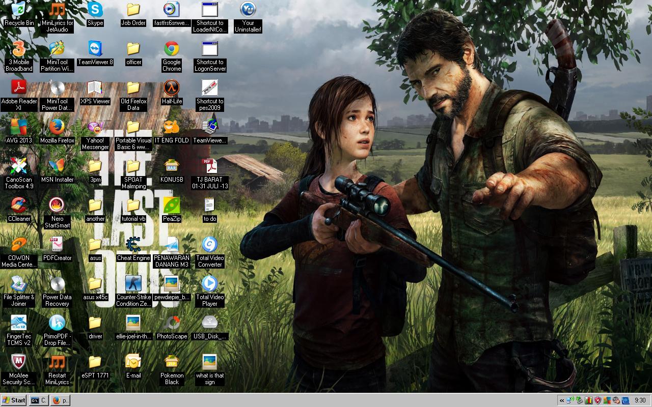Select the MSN Installer icon
Screen dimensions: 652x407
[57, 166]
